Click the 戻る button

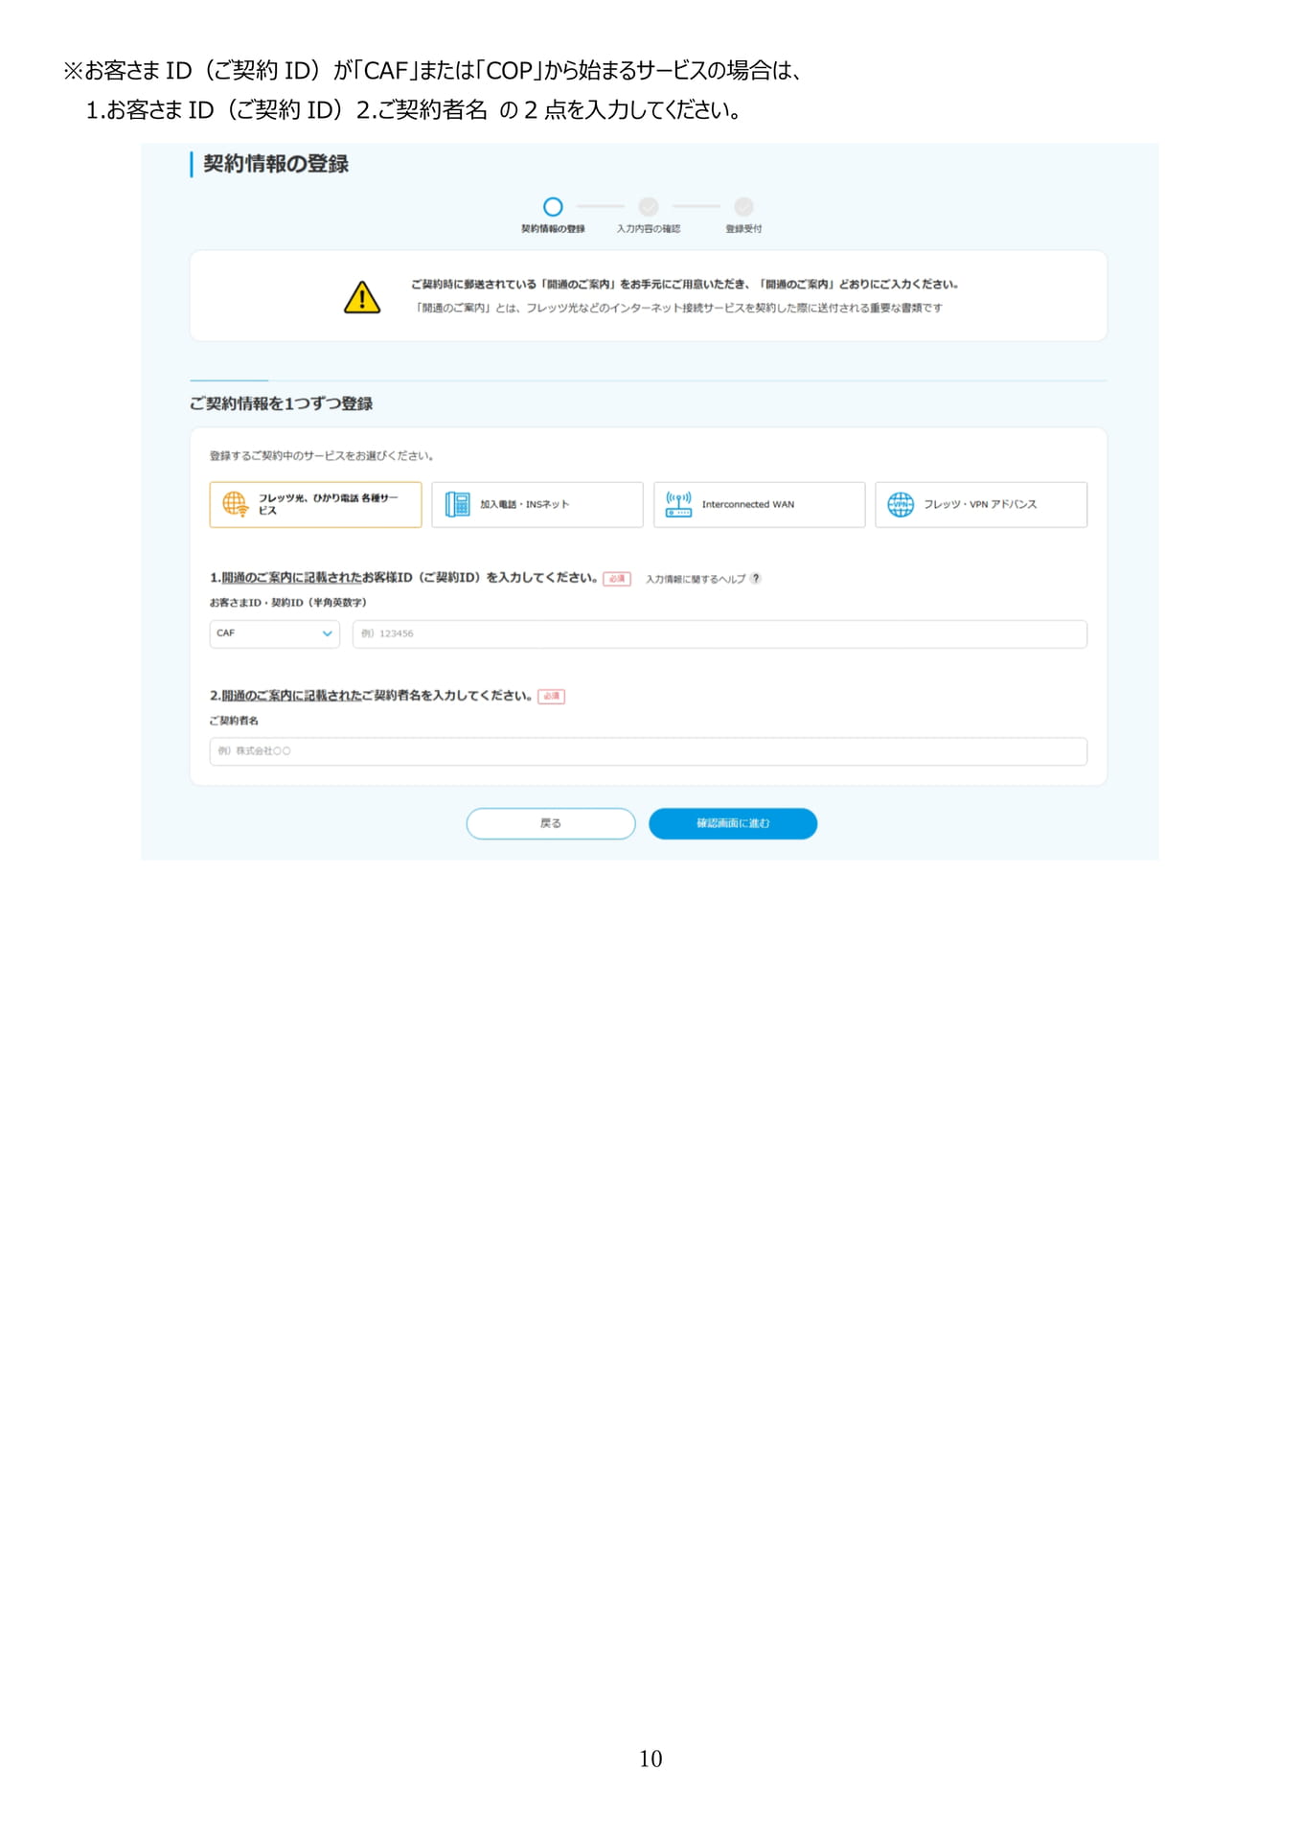(x=551, y=823)
